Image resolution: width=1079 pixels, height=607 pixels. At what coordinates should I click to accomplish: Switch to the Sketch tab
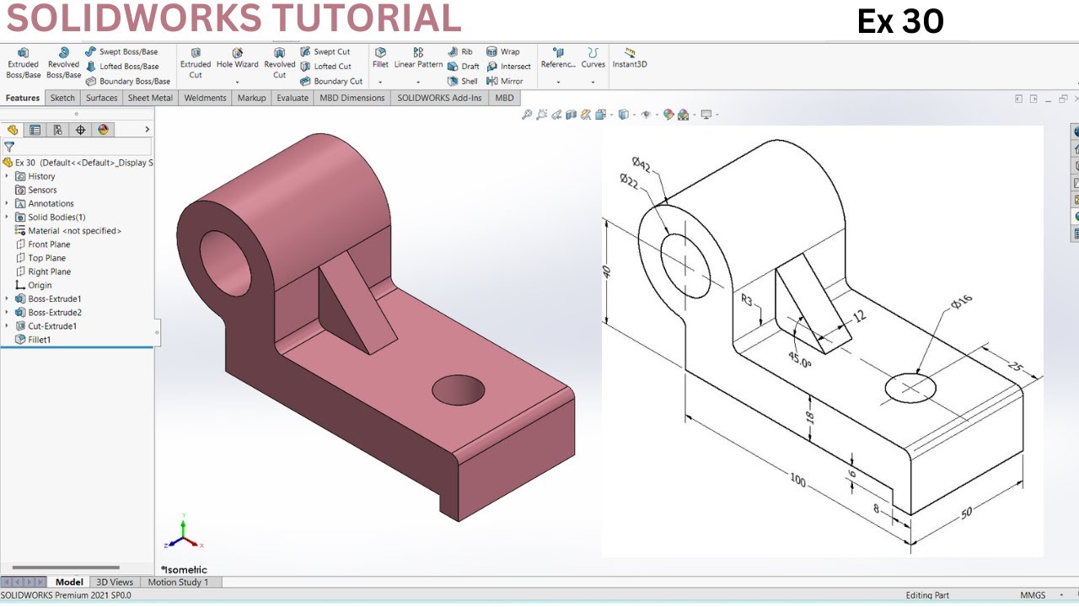click(62, 98)
